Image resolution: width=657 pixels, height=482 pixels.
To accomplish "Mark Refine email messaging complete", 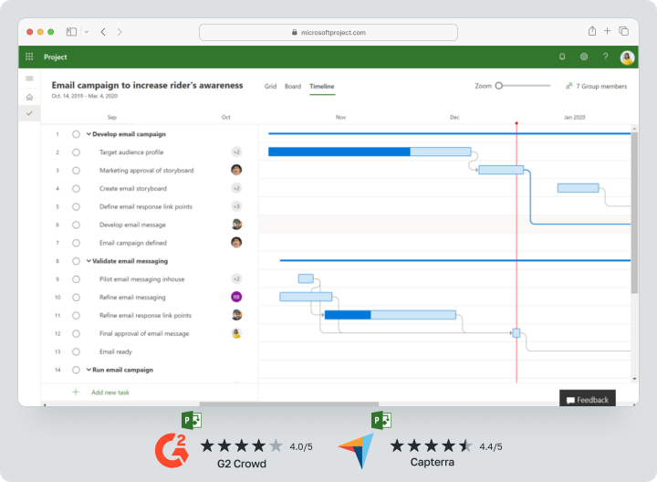I will point(76,298).
